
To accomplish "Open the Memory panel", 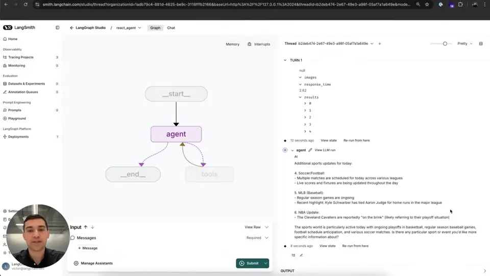I will 233,44.
